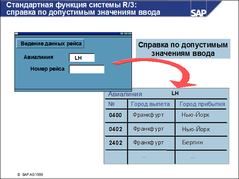The width and height of the screenshot is (239, 179).
Task: Click Франкфурт in the 0400 row
Action: click(148, 115)
